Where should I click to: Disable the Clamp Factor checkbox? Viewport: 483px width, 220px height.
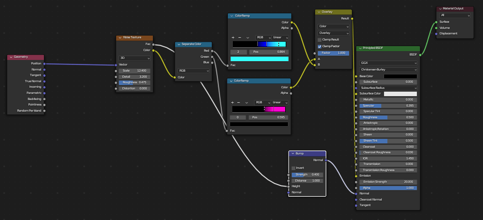point(320,47)
